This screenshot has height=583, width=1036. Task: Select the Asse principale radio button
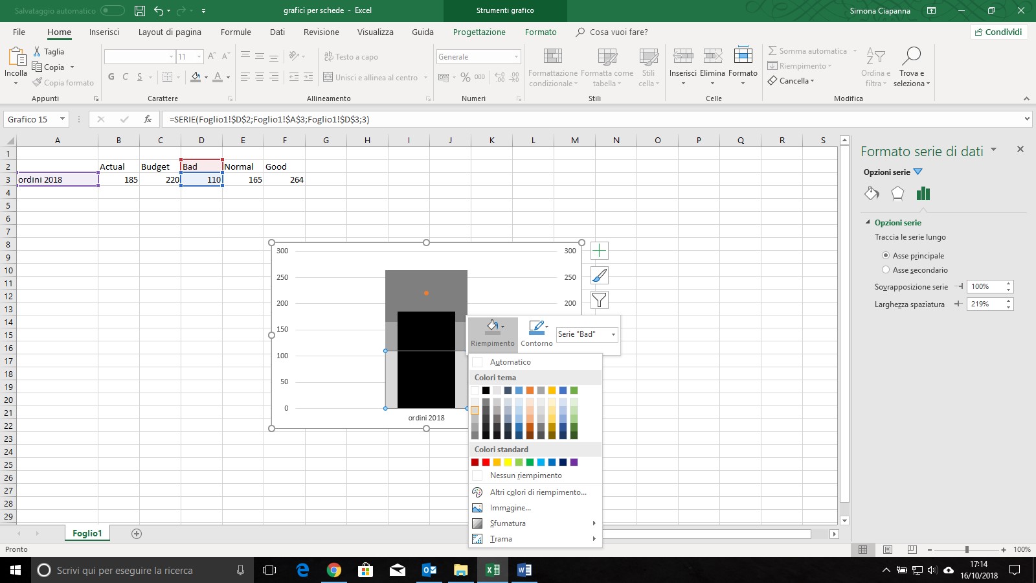tap(886, 256)
